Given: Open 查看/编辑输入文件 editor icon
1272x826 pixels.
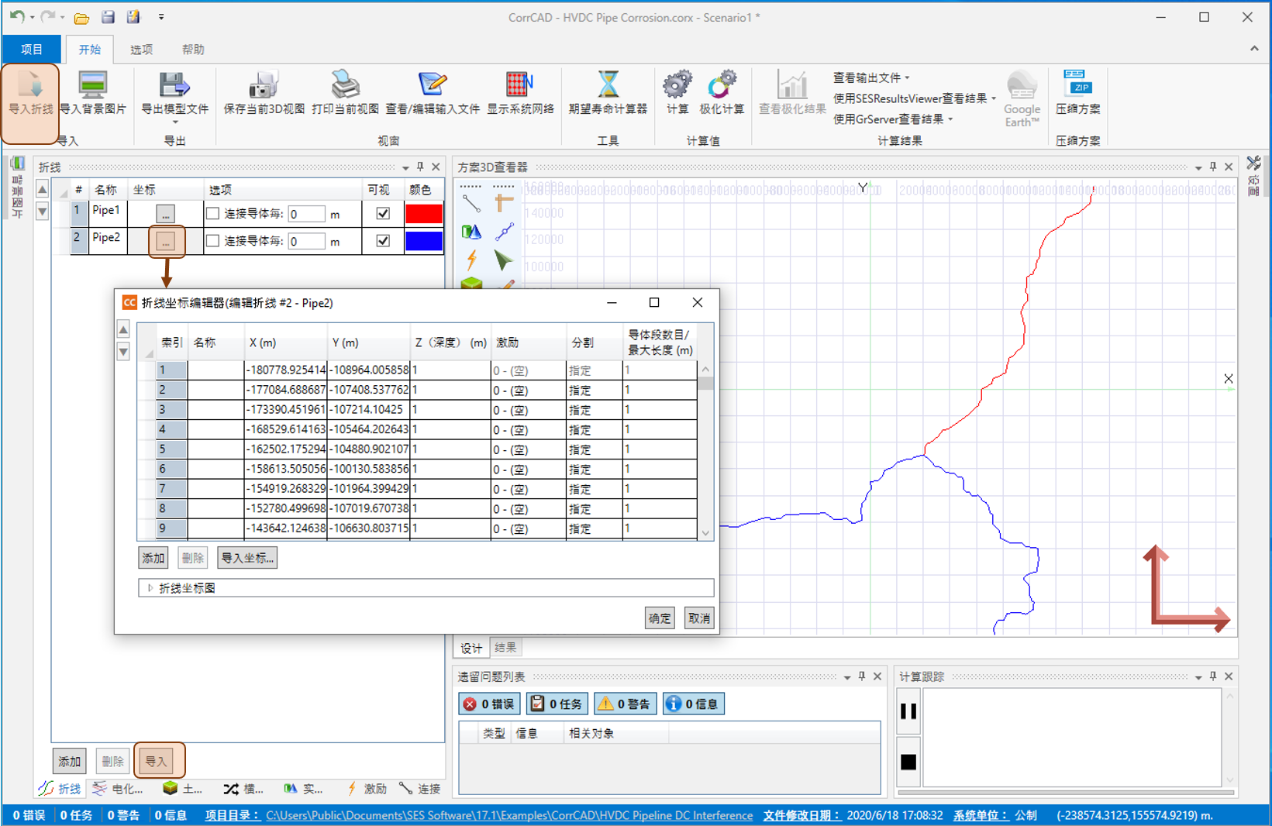Looking at the screenshot, I should point(433,84).
